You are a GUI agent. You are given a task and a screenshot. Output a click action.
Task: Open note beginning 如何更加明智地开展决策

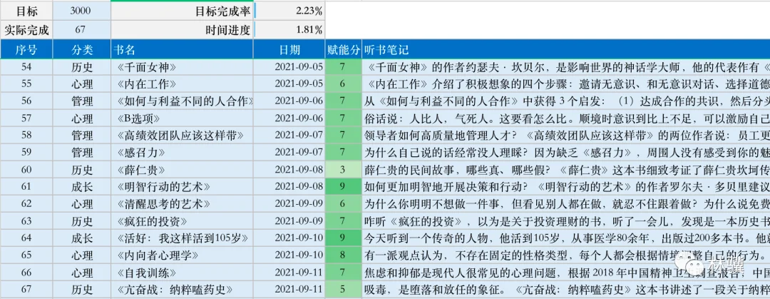[565, 187]
